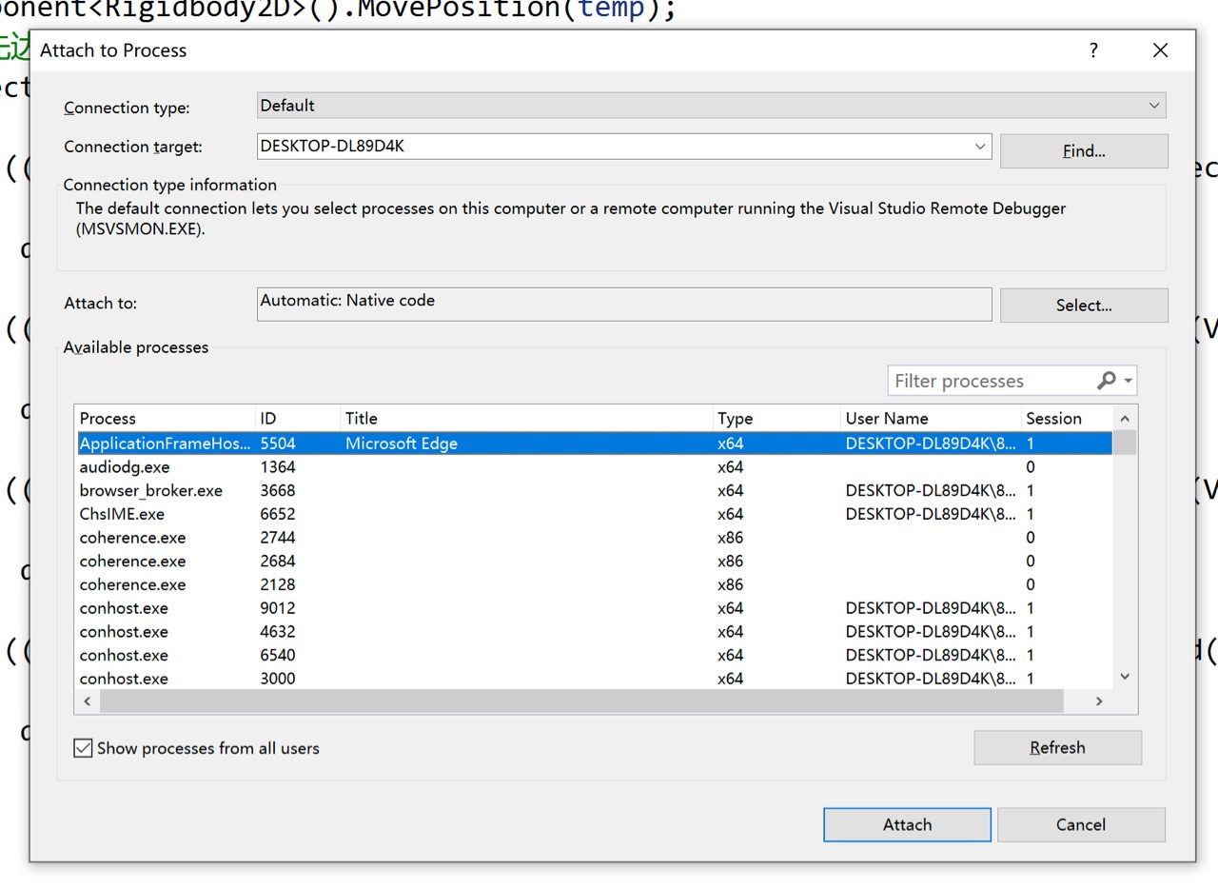1218x888 pixels.
Task: Click the Attach button
Action: tap(907, 824)
